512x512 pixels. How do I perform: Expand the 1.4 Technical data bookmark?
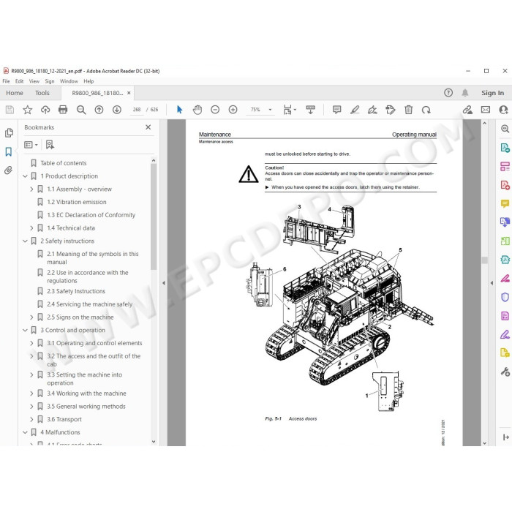pos(31,228)
